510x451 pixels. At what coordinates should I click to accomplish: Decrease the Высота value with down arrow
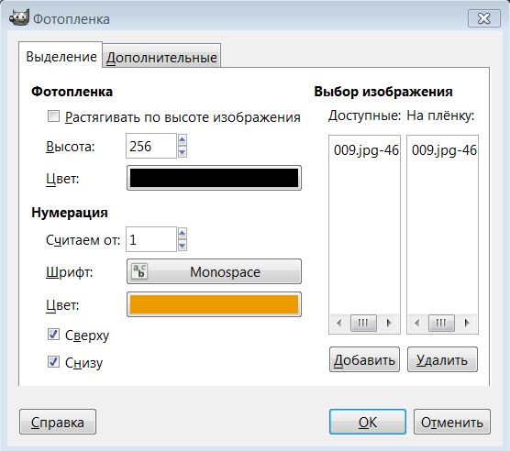tap(183, 152)
